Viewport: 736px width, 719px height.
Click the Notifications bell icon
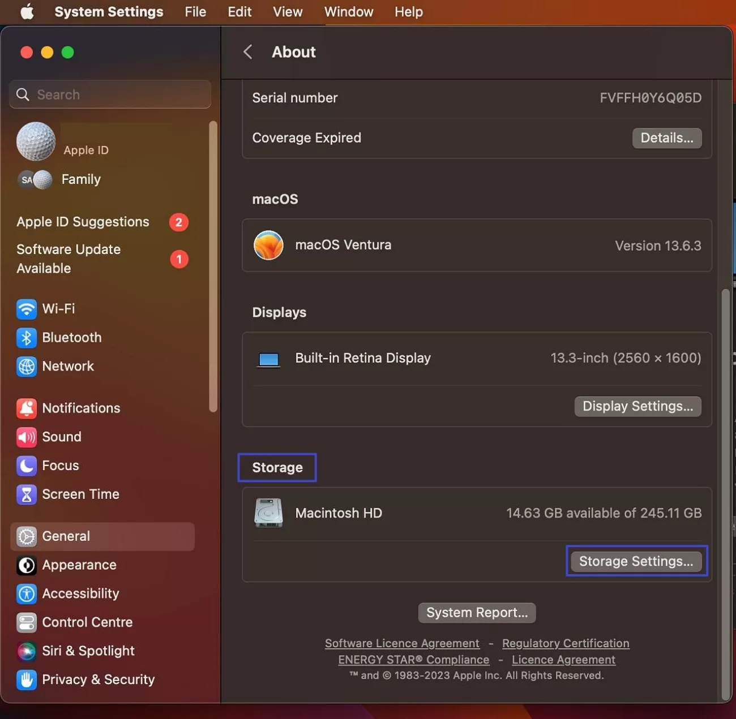27,408
